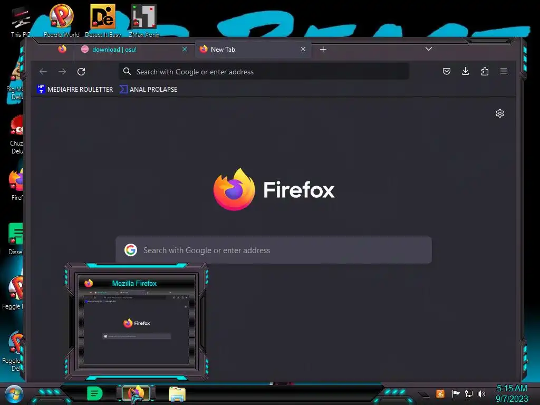
Task: Click the Google logo in search box
Action: click(x=131, y=250)
